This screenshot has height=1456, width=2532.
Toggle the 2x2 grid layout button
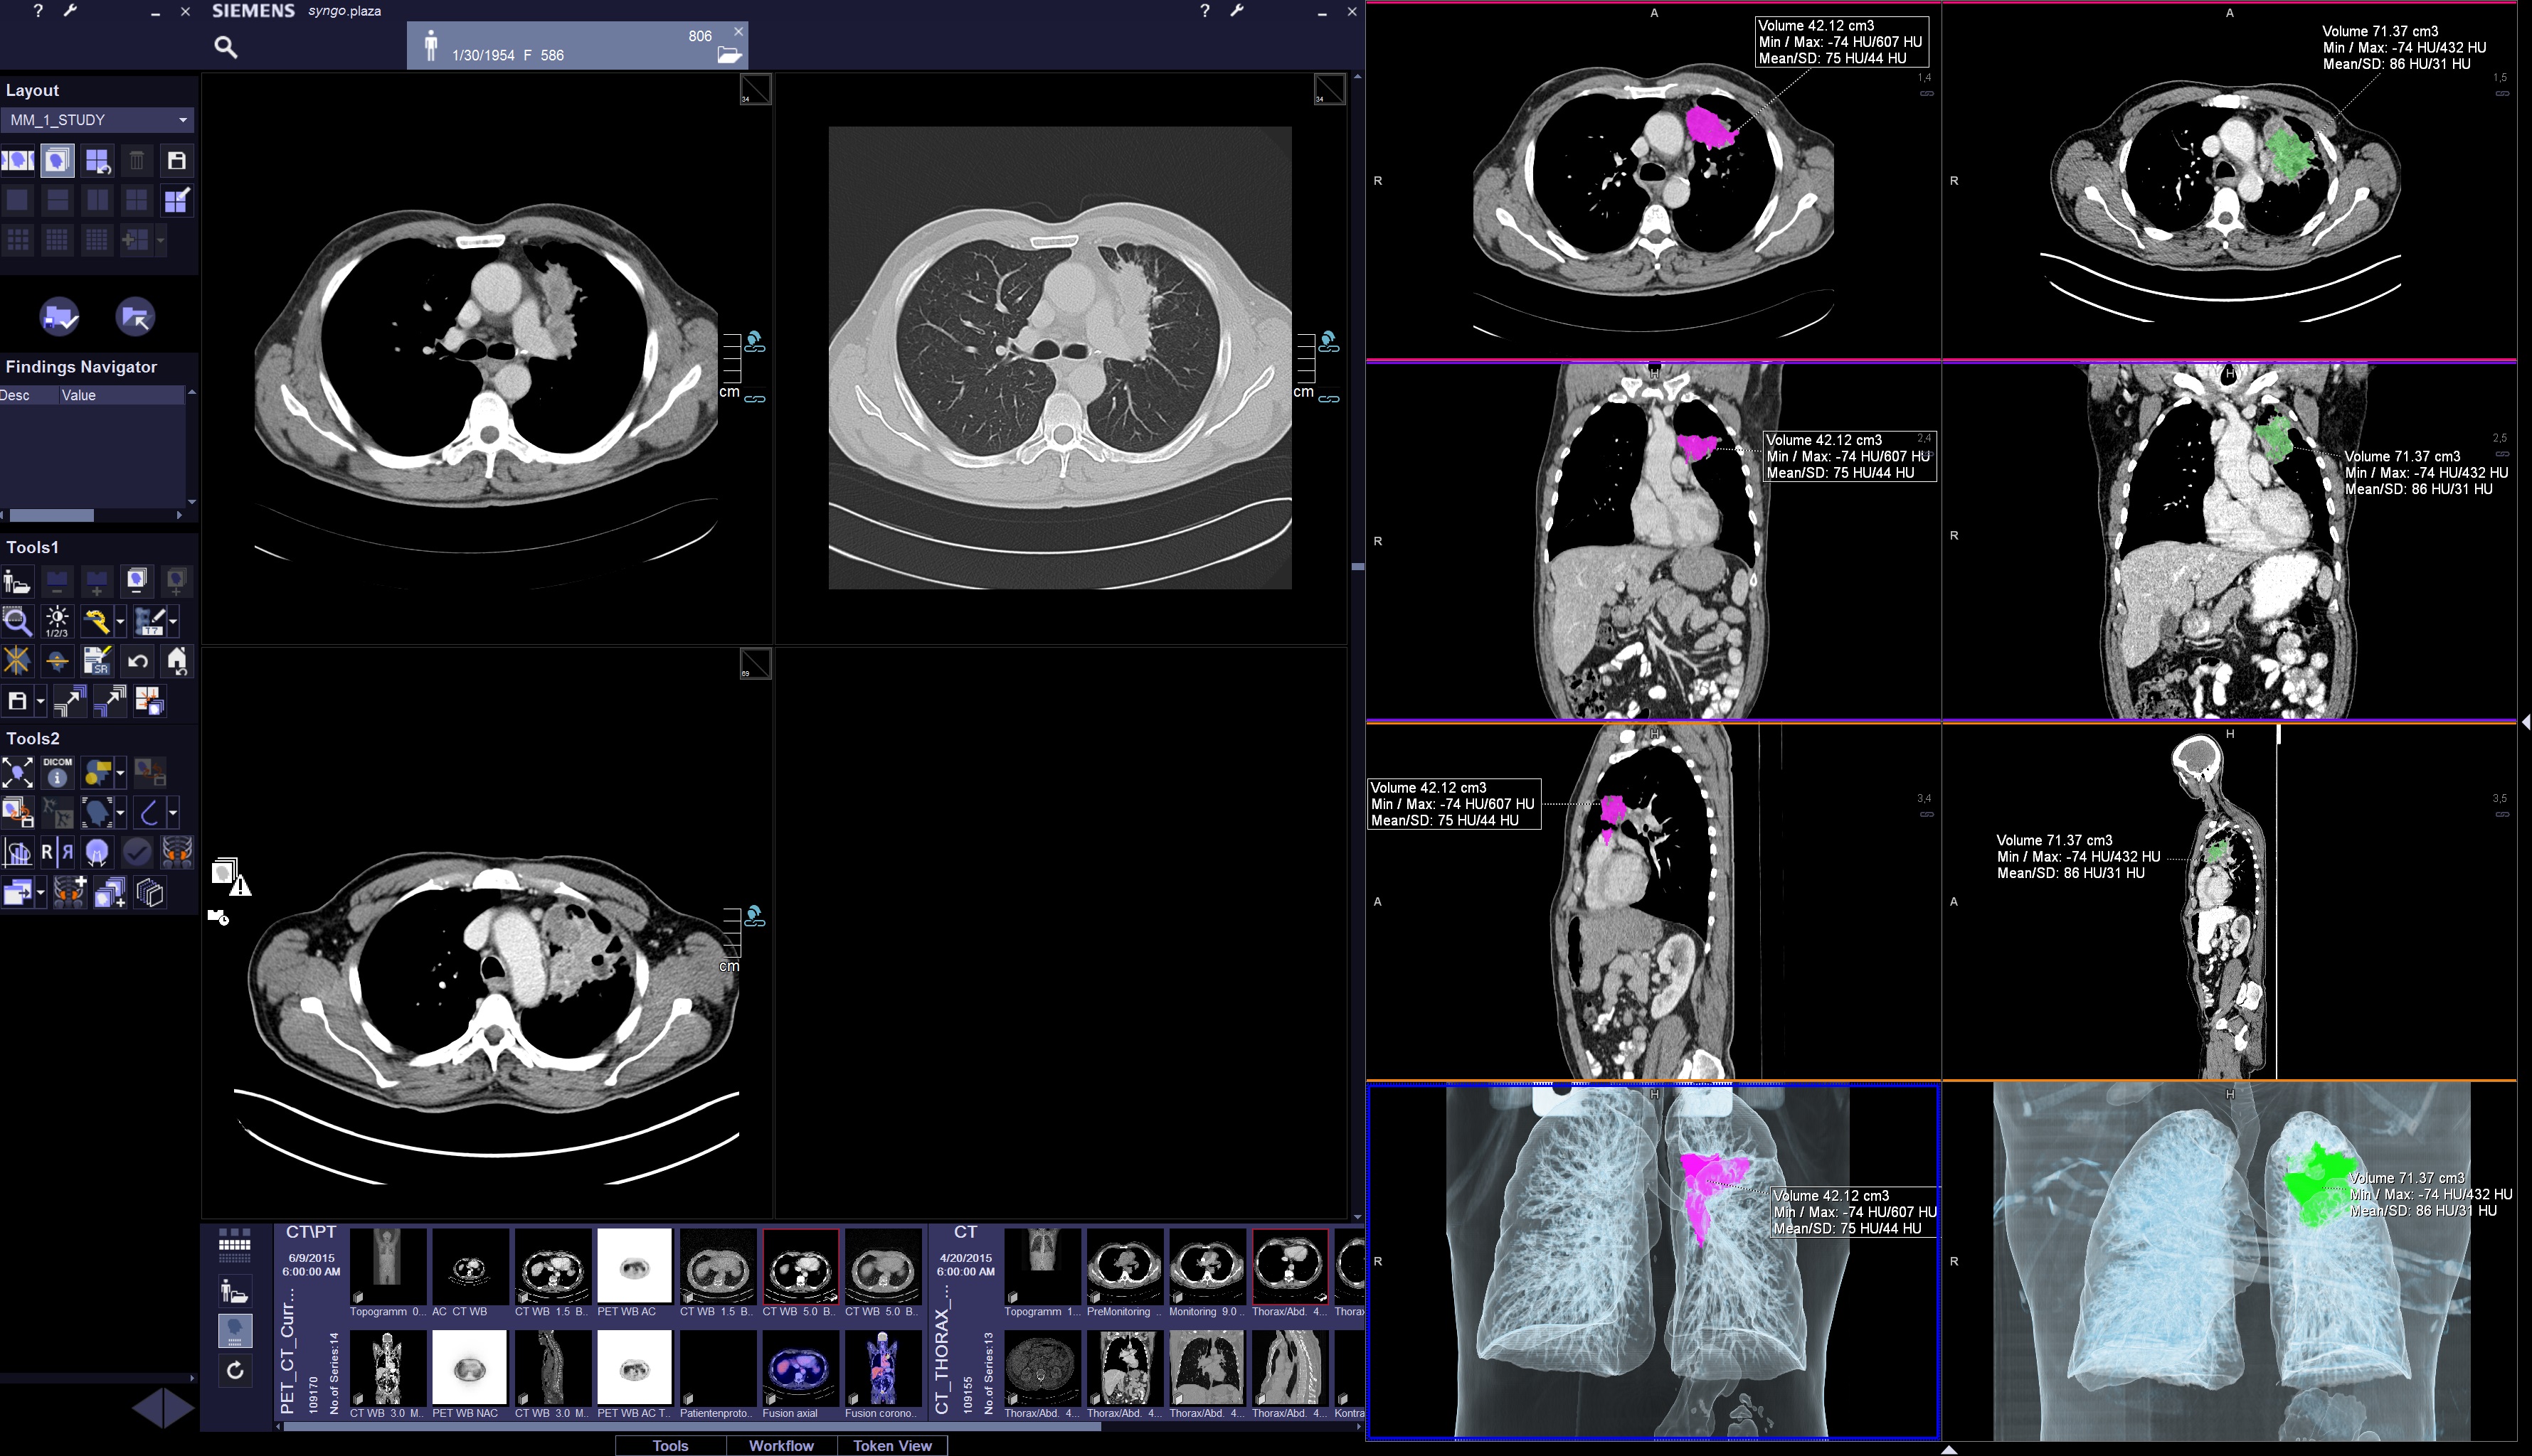click(136, 200)
